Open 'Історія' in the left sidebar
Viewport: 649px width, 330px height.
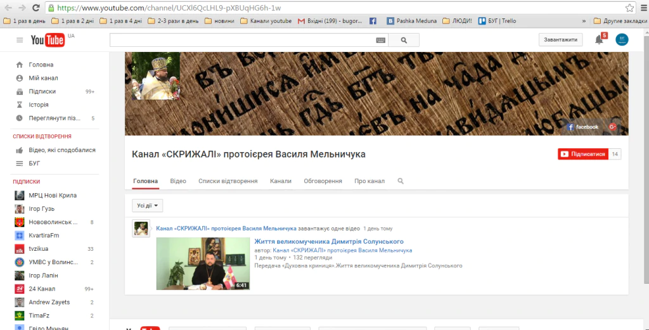click(x=39, y=105)
